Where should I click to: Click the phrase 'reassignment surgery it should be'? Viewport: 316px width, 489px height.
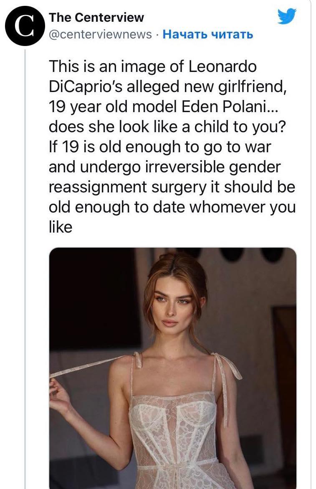coord(172,187)
